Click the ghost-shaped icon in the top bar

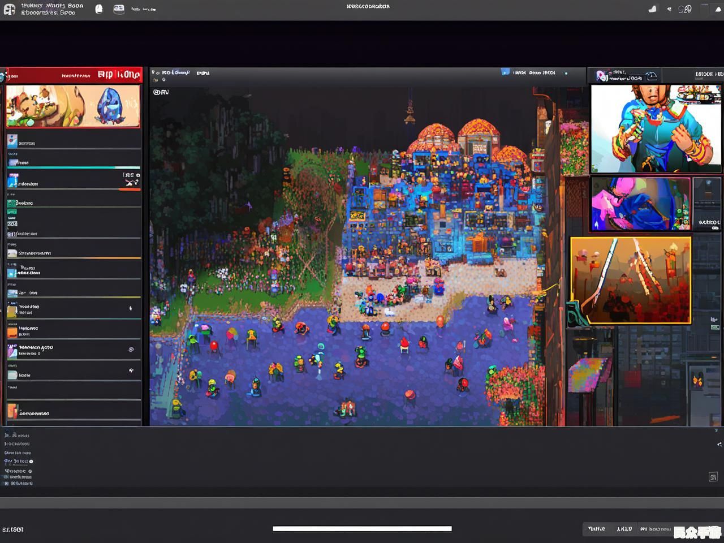[x=99, y=9]
